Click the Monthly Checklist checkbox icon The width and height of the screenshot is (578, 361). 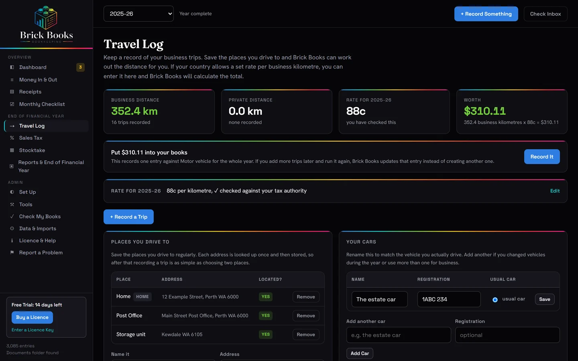pyautogui.click(x=12, y=104)
